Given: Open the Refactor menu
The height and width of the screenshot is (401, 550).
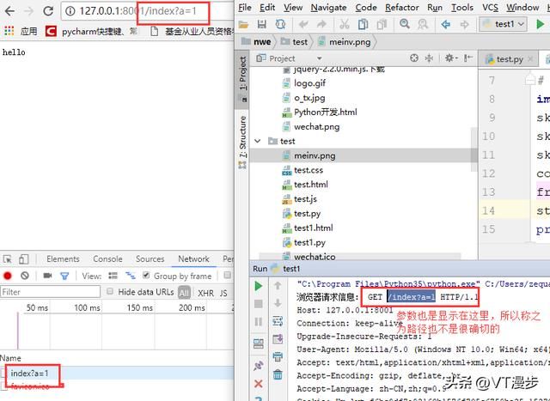Looking at the screenshot, I should point(401,7).
